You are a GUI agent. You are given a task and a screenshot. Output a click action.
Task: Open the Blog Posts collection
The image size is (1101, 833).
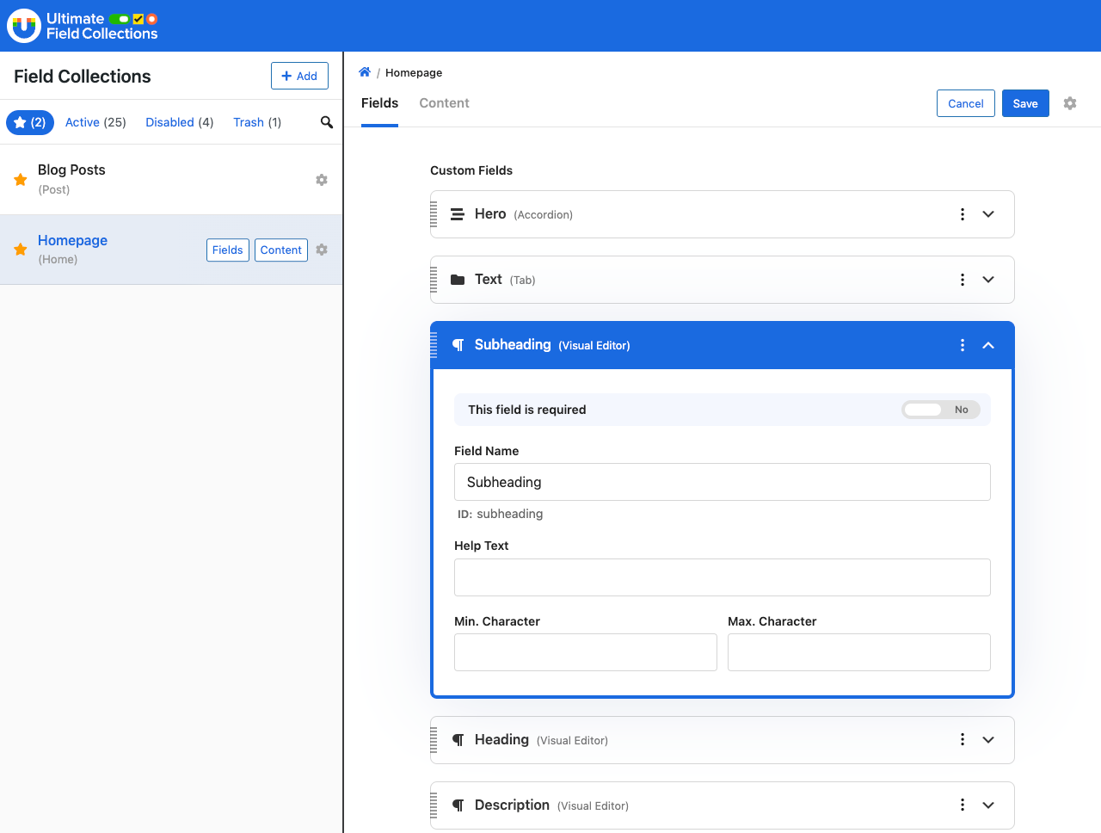click(x=71, y=170)
